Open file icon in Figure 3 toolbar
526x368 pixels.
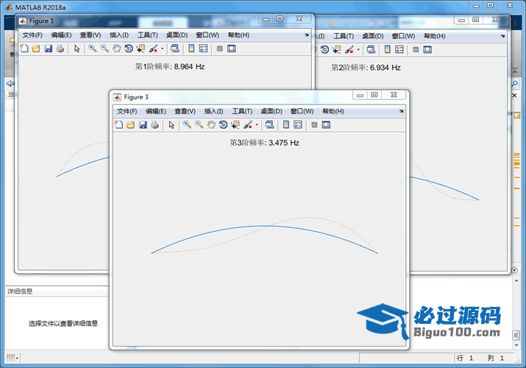point(130,125)
